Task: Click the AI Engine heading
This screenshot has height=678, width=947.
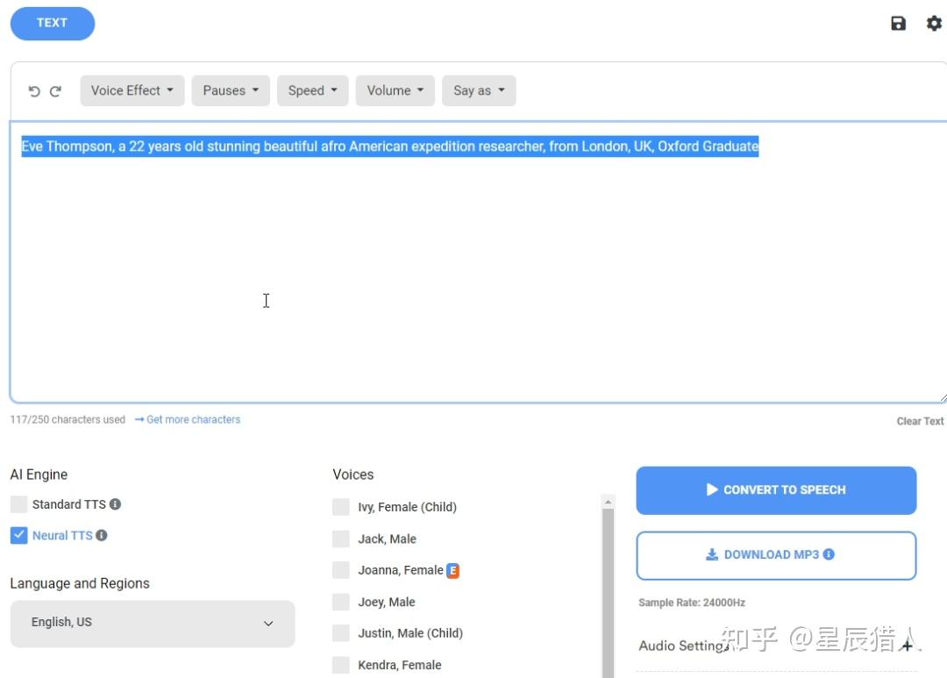Action: (39, 475)
